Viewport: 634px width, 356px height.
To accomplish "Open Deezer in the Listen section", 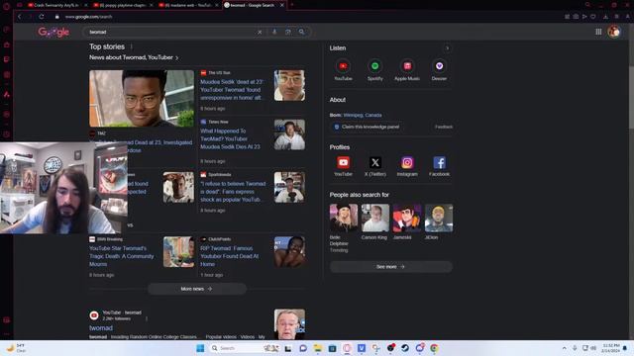I will point(439,66).
